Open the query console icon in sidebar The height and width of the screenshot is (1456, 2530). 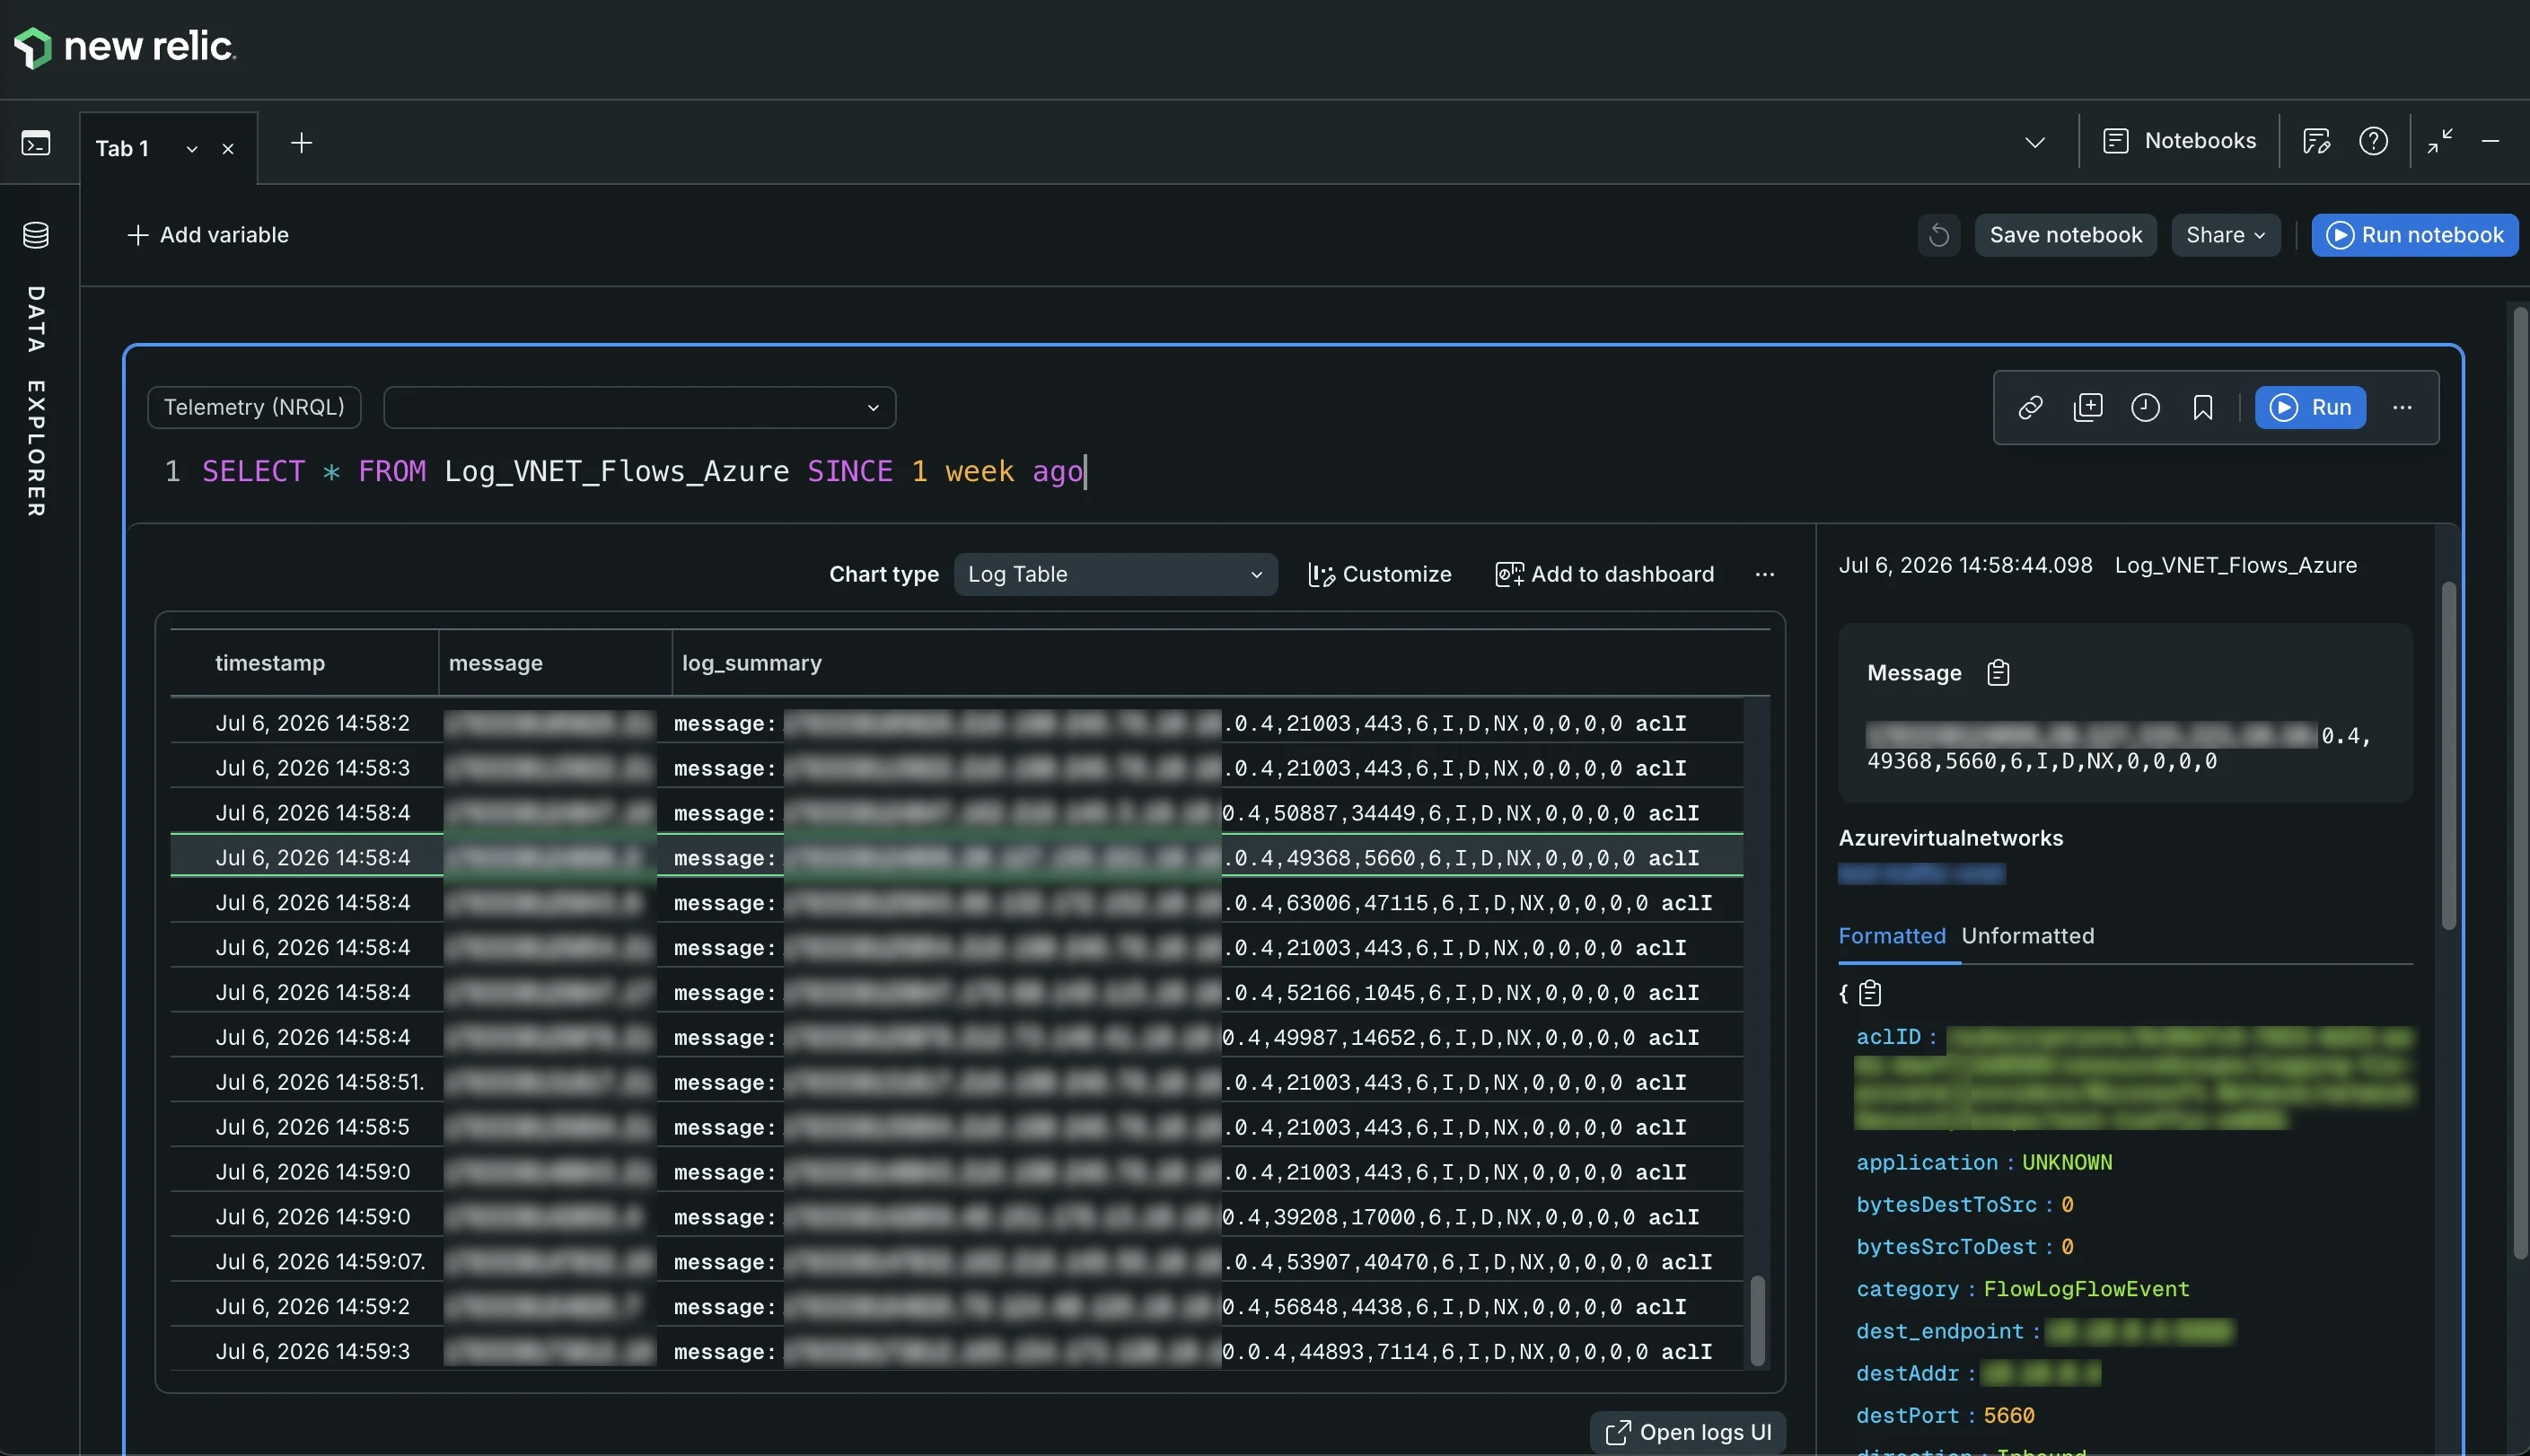[36, 143]
